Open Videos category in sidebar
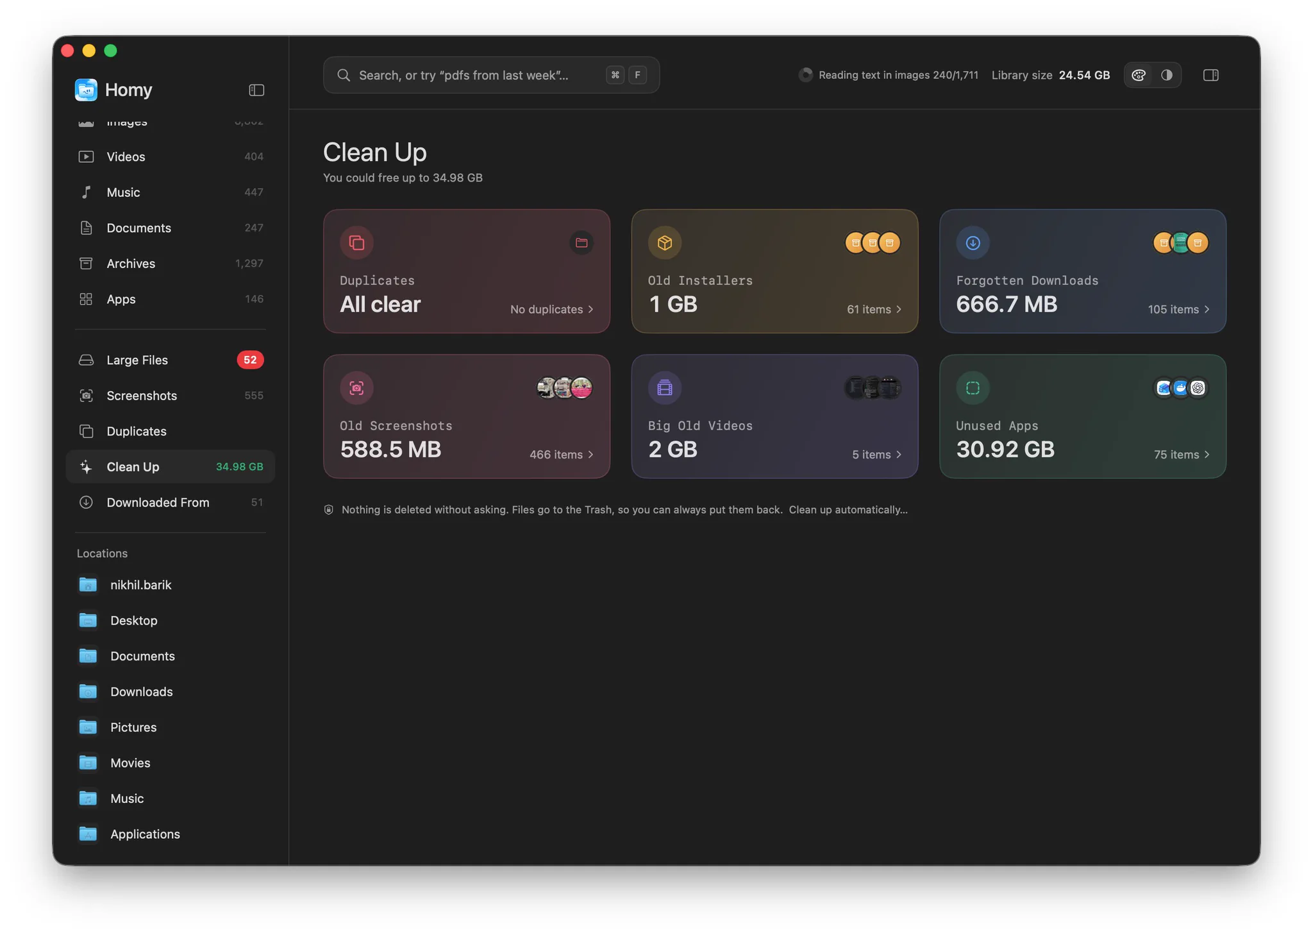1313x935 pixels. tap(171, 156)
